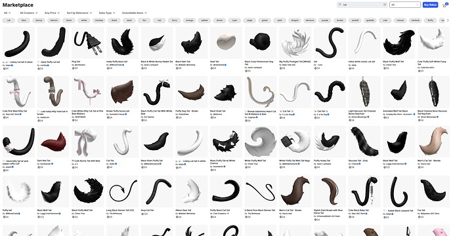Choose the 'fluffy' tag chip
453x236 pixels.
(x=431, y=20)
